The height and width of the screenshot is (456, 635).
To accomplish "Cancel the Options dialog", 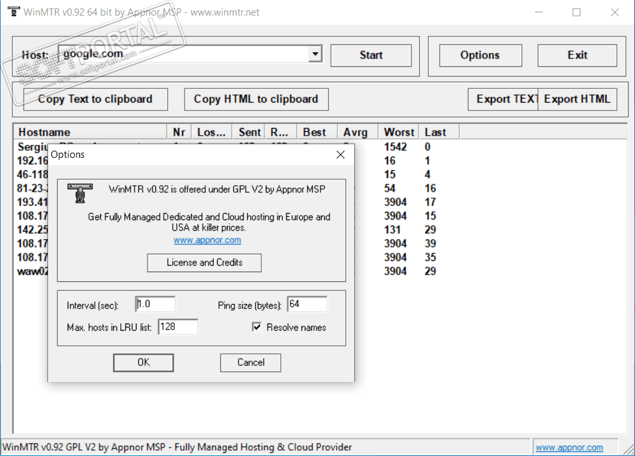I will coord(251,362).
